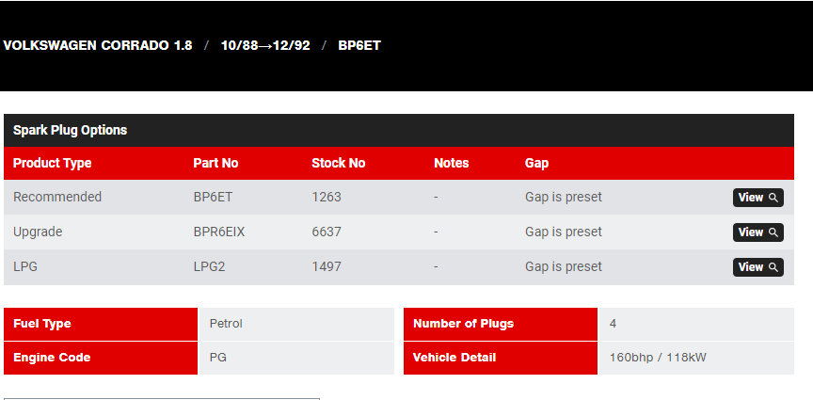
Task: Click the Part No column header
Action: (x=215, y=163)
